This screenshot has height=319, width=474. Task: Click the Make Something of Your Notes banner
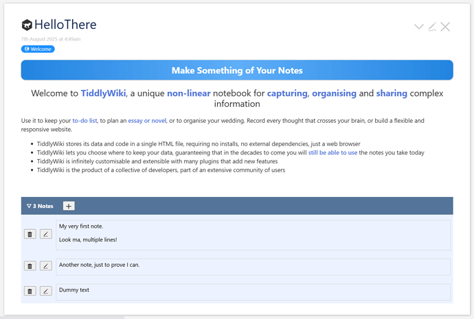[236, 70]
